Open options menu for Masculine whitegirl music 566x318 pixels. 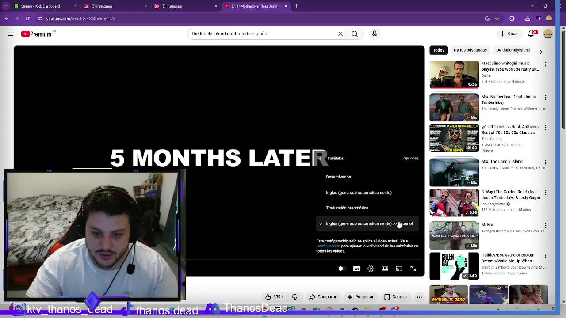(x=545, y=64)
